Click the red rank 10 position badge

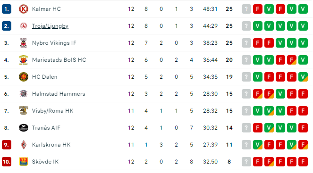click(7, 162)
